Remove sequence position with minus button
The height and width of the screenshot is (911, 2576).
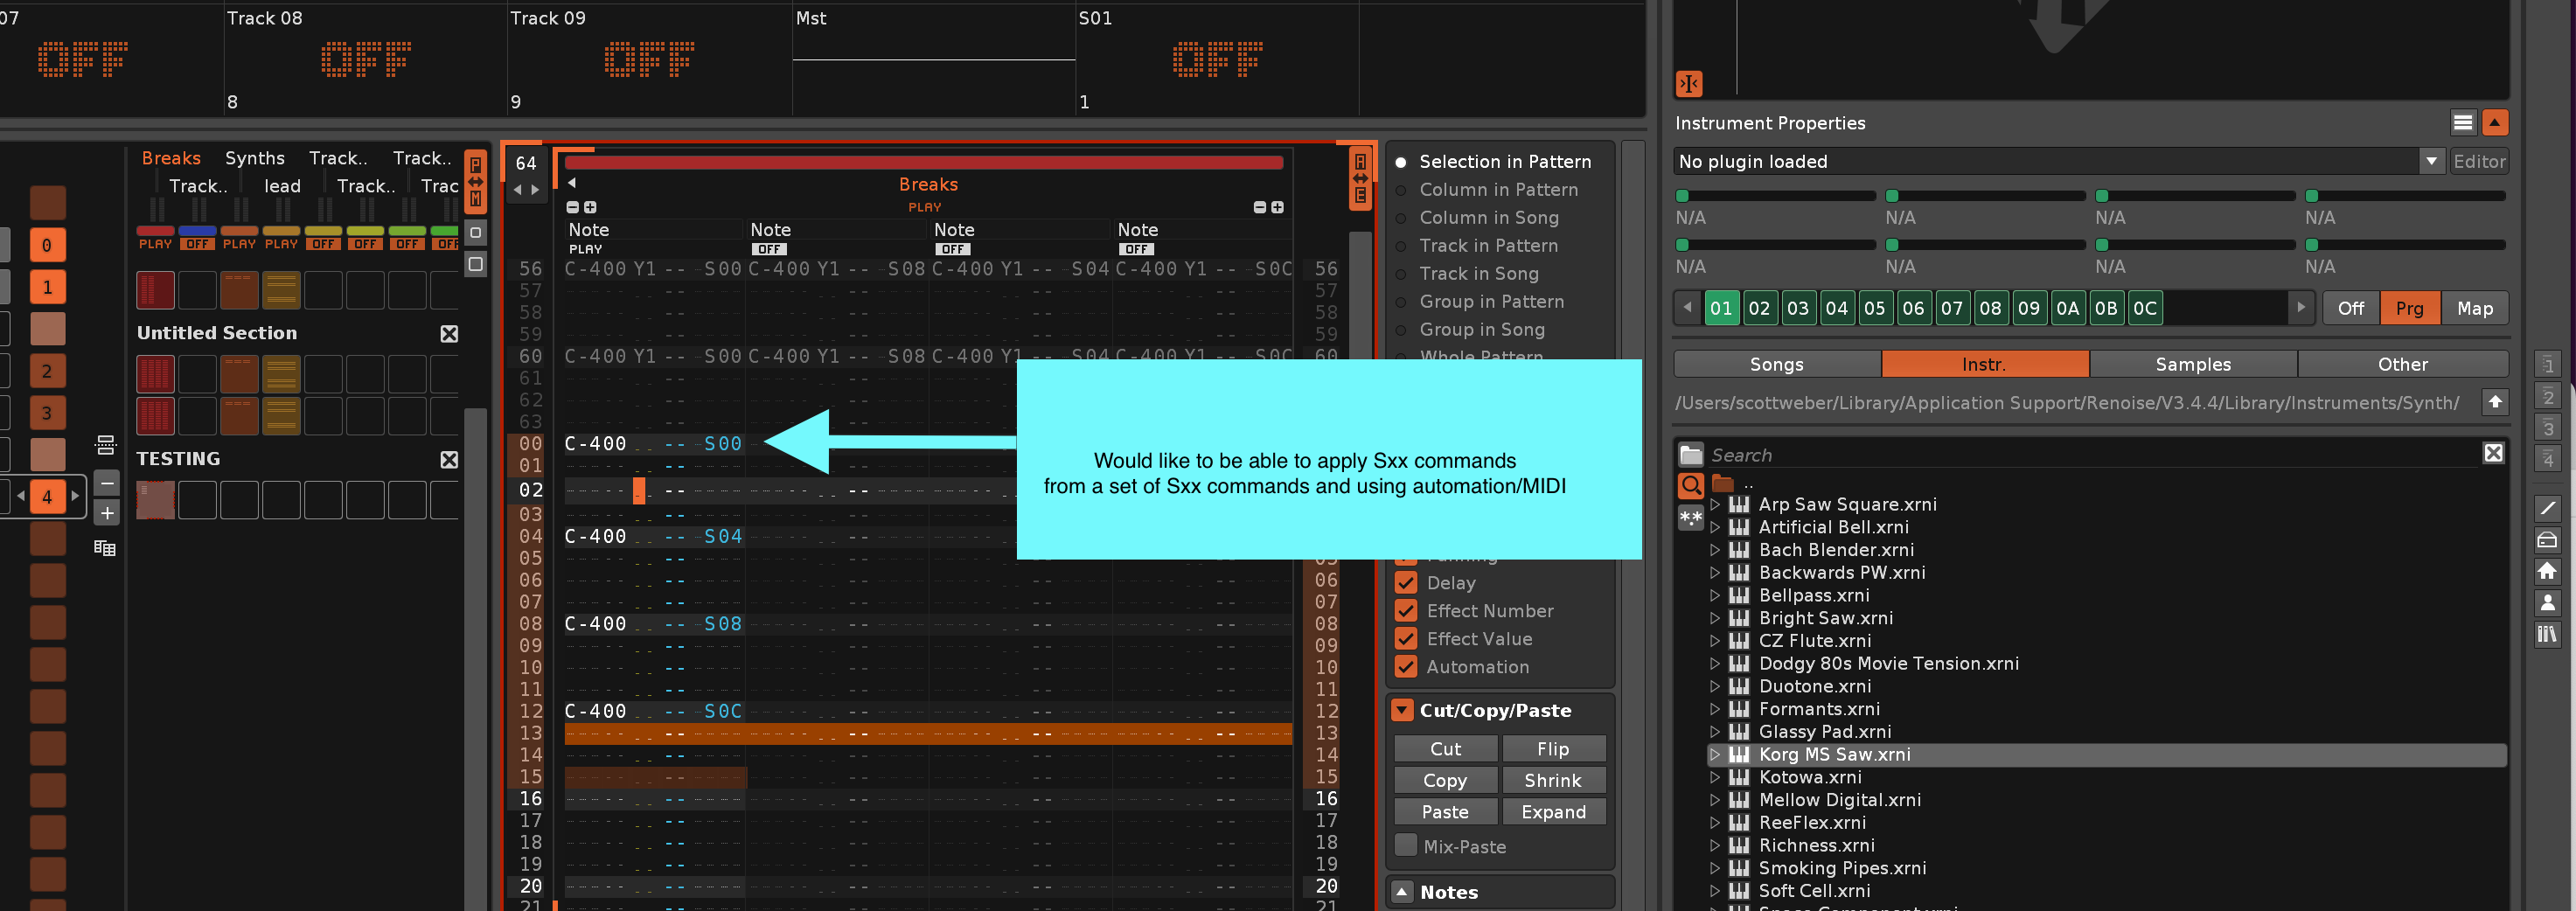click(106, 483)
